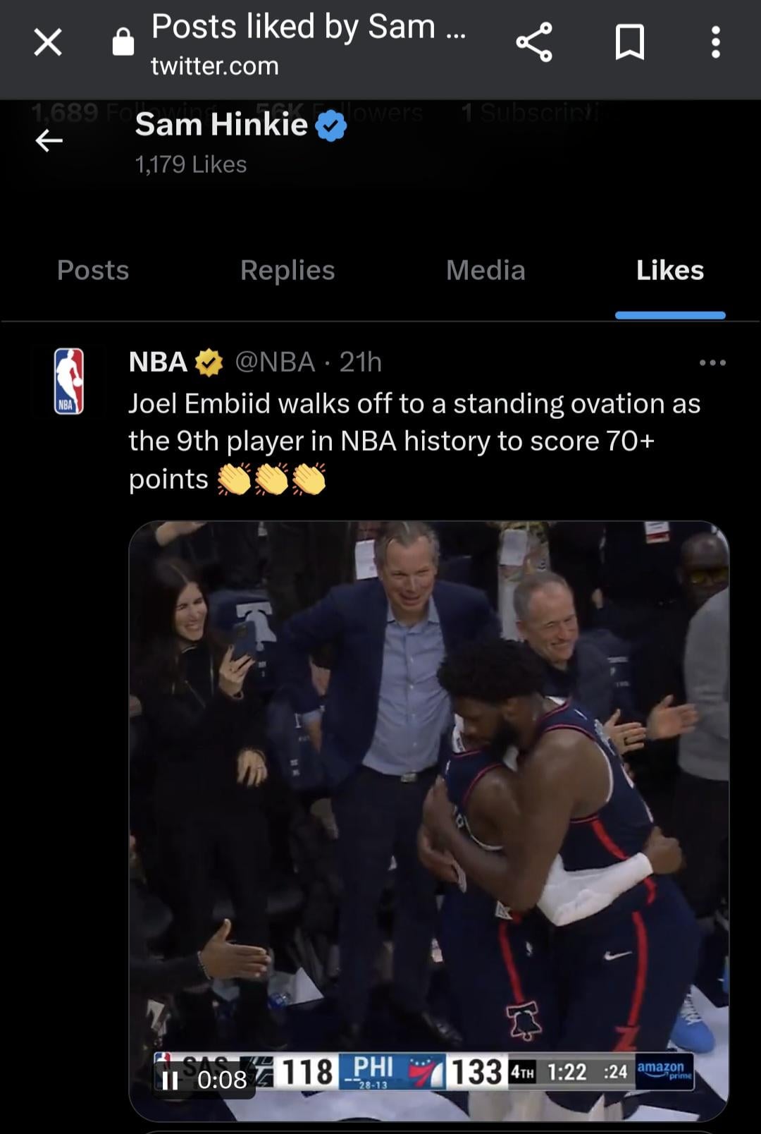
Task: Tap Sam Hinkie's blue verified badge
Action: tap(330, 127)
